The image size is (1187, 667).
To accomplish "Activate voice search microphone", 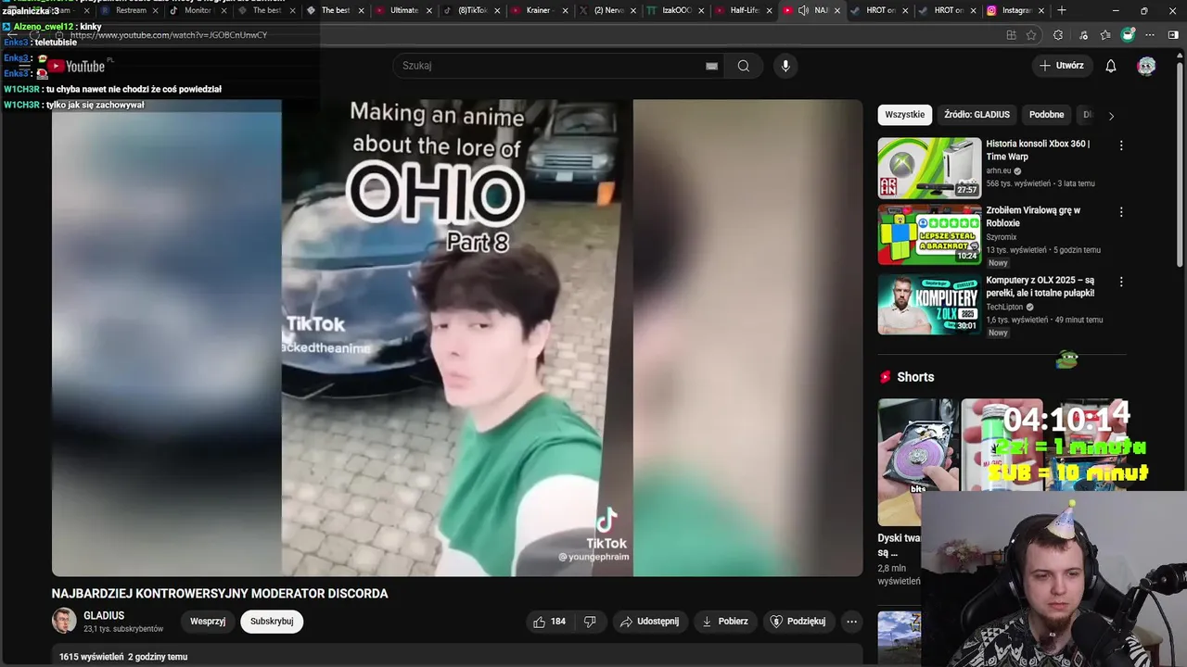I will click(x=785, y=66).
